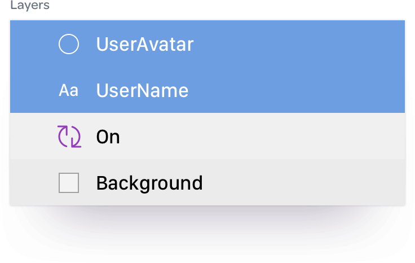The height and width of the screenshot is (263, 415).
Task: Click empty space in the UserAvatar row
Action: (x=299, y=44)
